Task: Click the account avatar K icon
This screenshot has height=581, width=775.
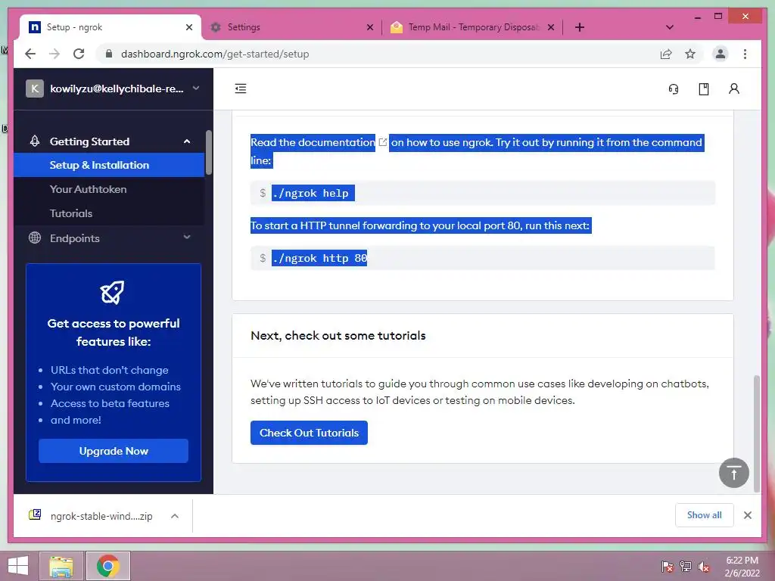Action: (35, 89)
